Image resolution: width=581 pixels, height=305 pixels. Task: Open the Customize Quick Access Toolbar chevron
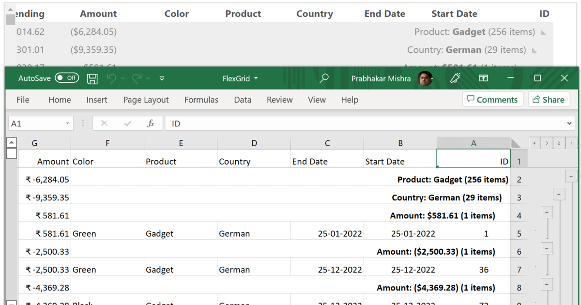162,78
